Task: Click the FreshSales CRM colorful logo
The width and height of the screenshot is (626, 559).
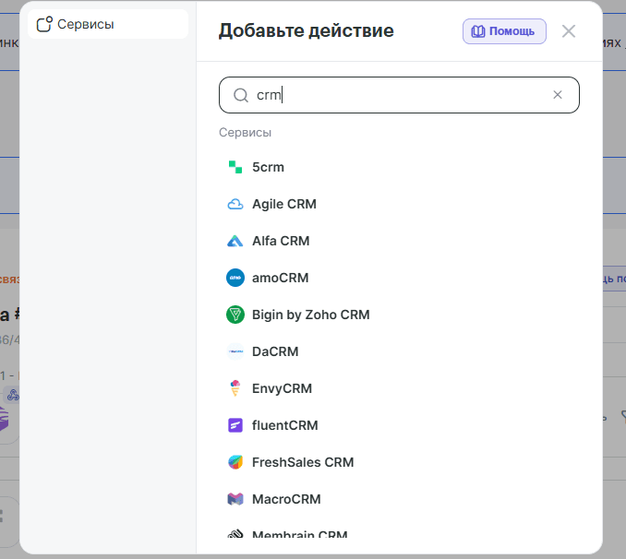Action: [235, 462]
